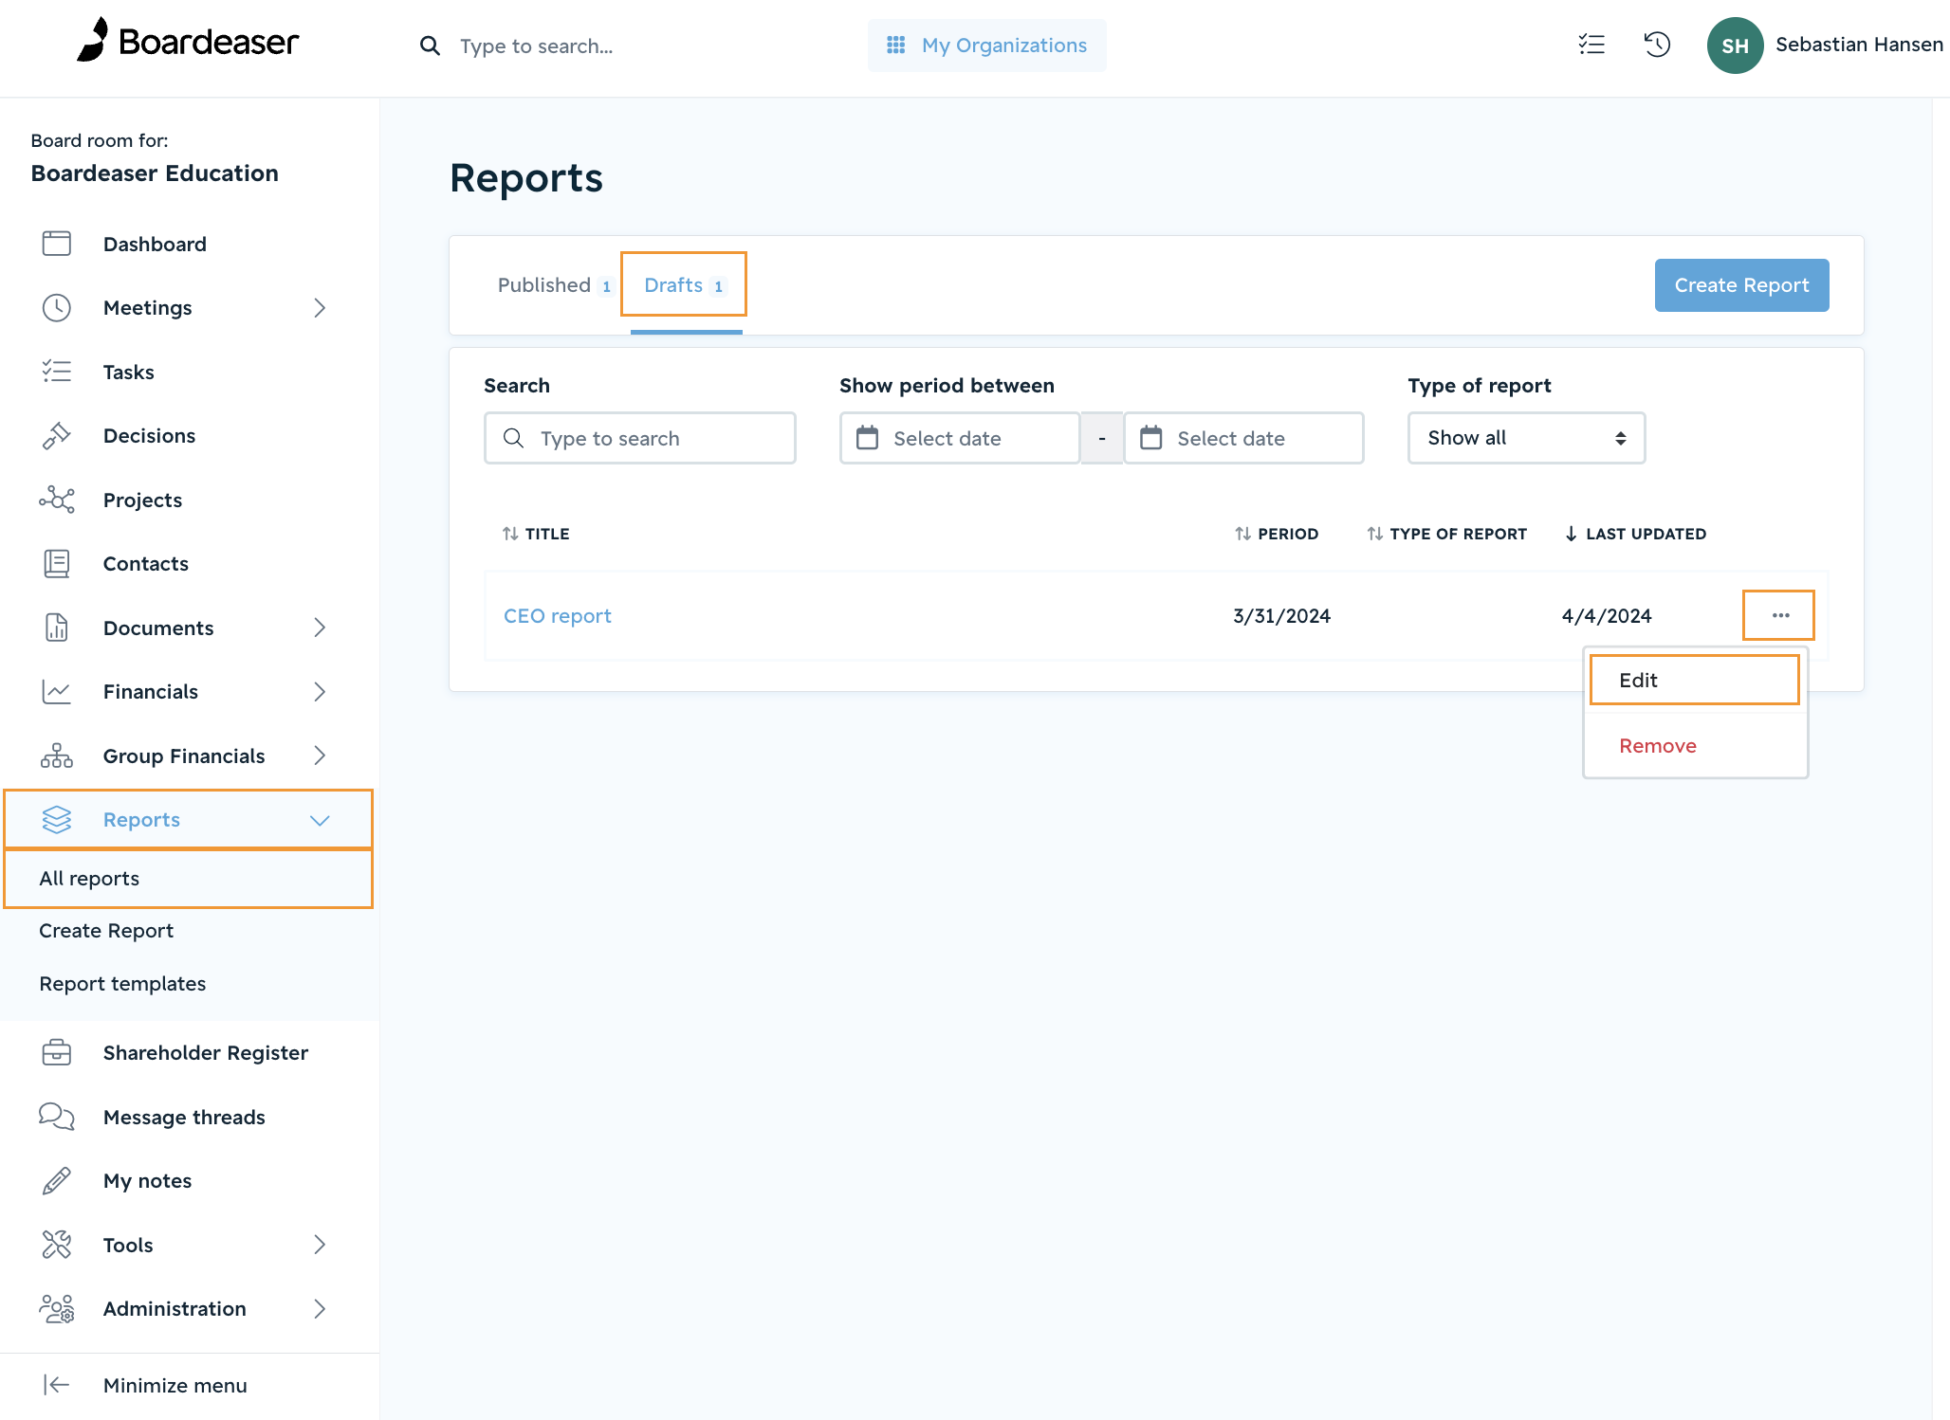Viewport: 1950px width, 1420px height.
Task: Sort table by Type of Report column
Action: click(1446, 534)
